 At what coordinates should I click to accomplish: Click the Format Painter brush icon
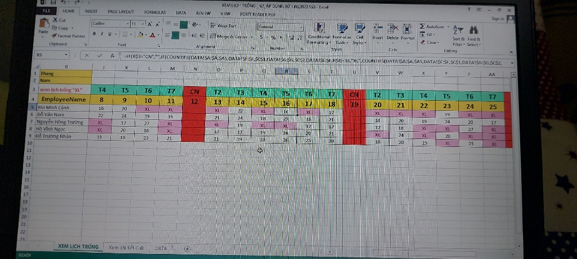click(54, 35)
